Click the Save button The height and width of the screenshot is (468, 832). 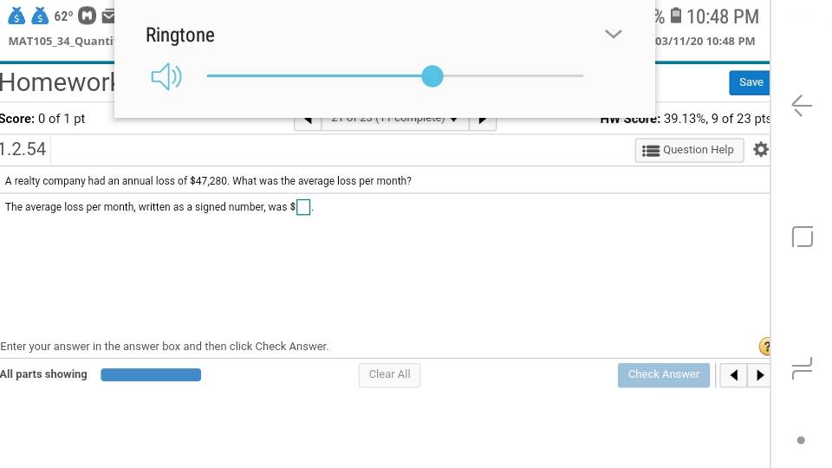(749, 83)
